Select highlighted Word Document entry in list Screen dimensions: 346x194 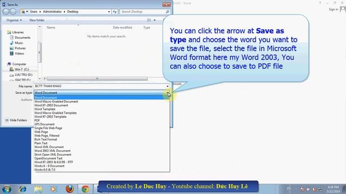(102, 98)
